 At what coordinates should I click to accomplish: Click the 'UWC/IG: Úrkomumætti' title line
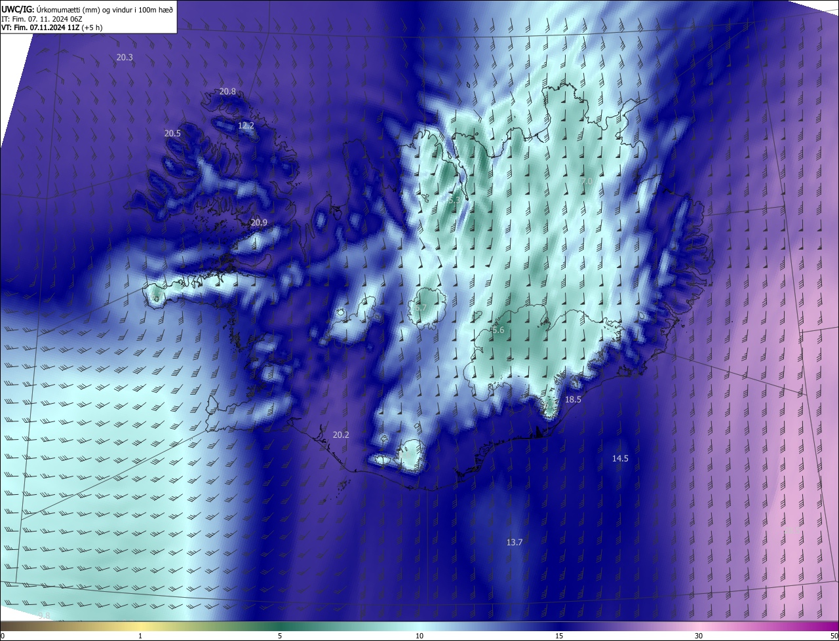87,9
